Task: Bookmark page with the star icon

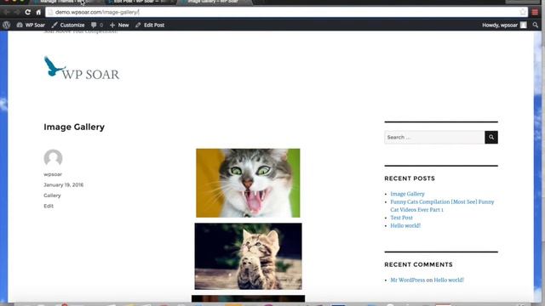Action: pos(523,12)
